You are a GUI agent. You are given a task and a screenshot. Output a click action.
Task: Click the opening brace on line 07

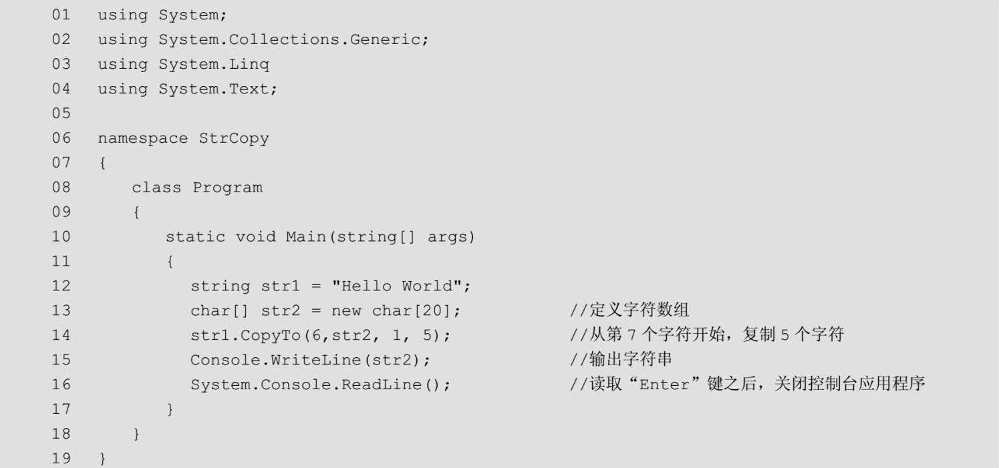102,163
